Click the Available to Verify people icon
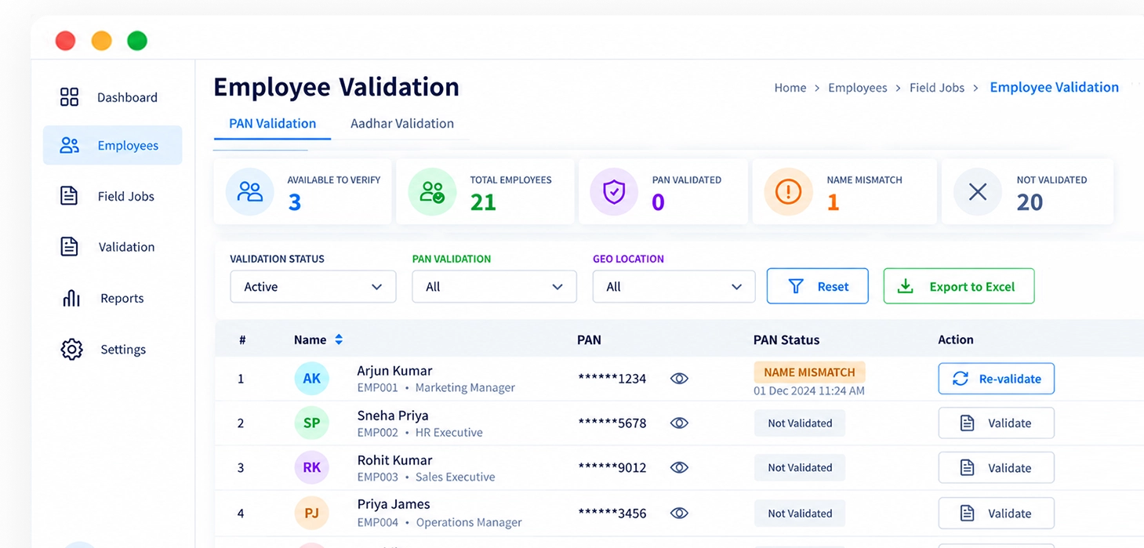This screenshot has width=1144, height=548. pyautogui.click(x=250, y=192)
